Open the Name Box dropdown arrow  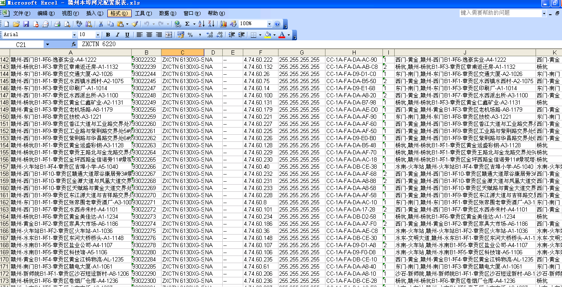click(x=47, y=44)
